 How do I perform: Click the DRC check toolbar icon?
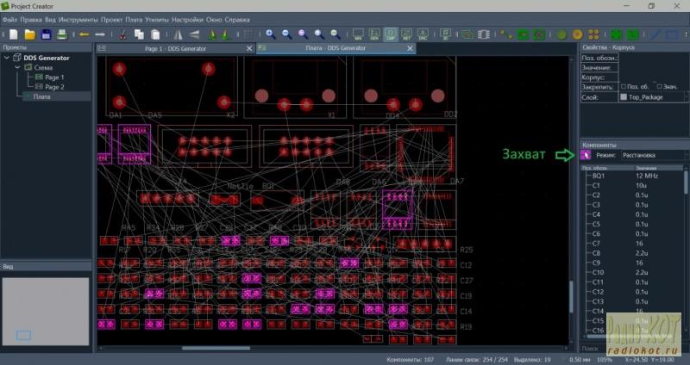pyautogui.click(x=423, y=34)
